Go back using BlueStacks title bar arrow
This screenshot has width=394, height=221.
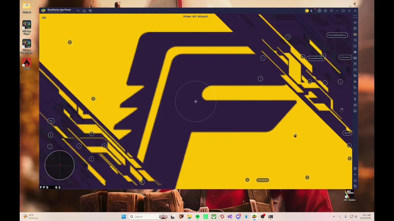coord(78,11)
